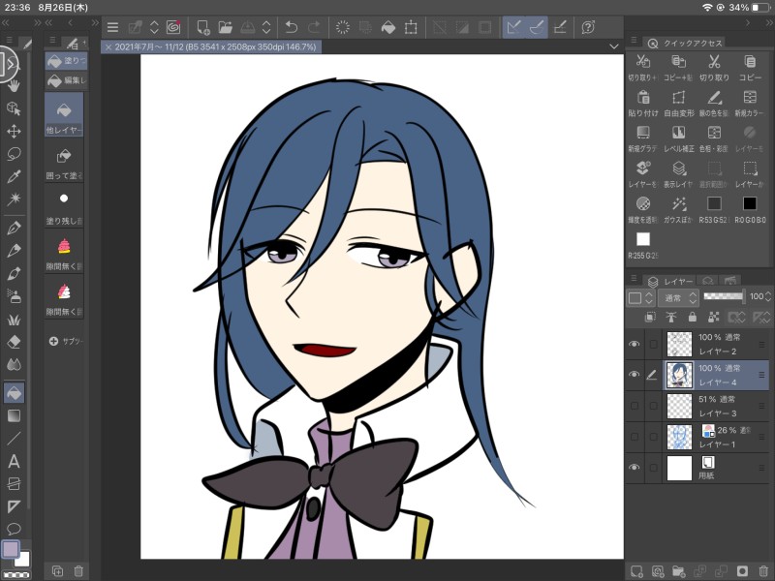The width and height of the screenshot is (775, 581).
Task: Pick the black R:0 G:0 B:0 swatch
Action: (749, 203)
